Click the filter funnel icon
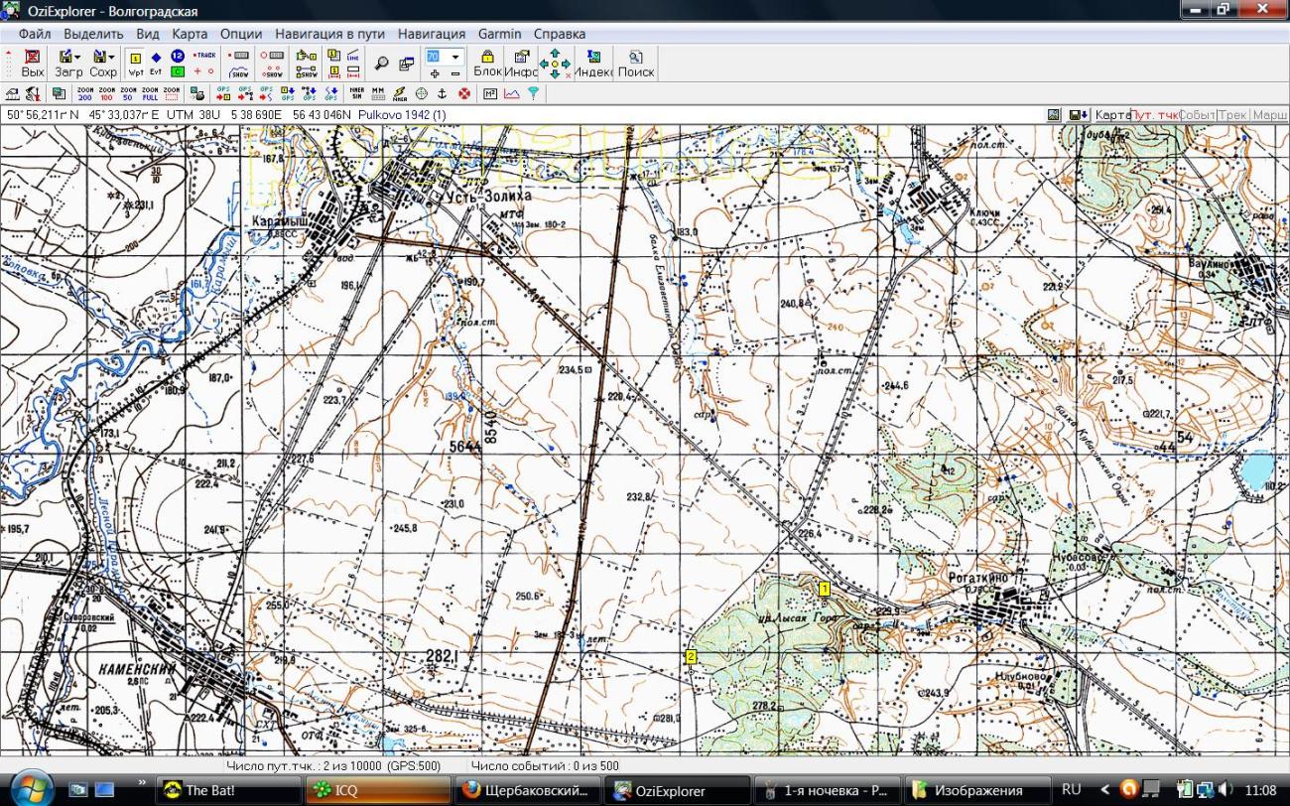The width and height of the screenshot is (1290, 806). tap(533, 93)
